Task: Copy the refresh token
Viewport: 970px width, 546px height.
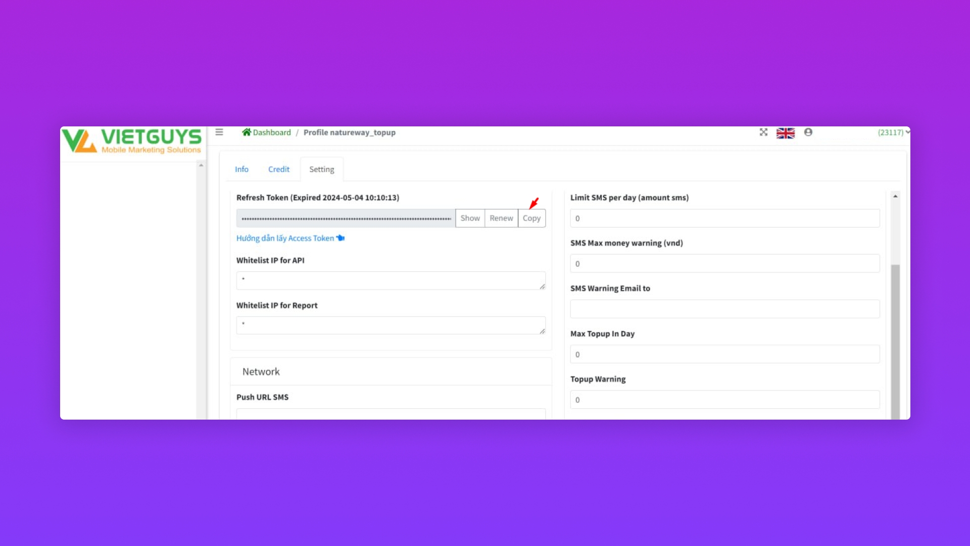Action: [531, 218]
